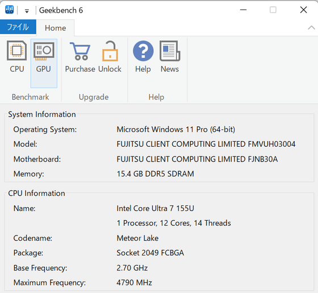
Task: Click the 4790 MHz maximum frequency
Action: pyautogui.click(x=134, y=283)
